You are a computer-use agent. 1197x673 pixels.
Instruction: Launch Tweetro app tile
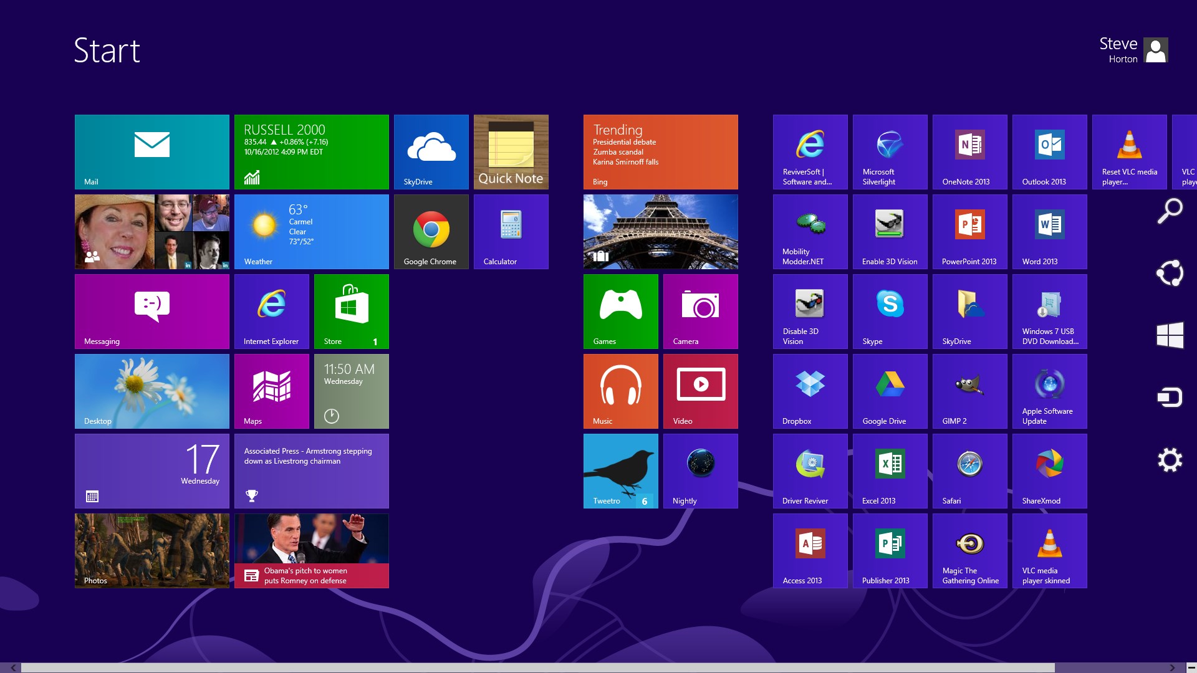coord(621,471)
